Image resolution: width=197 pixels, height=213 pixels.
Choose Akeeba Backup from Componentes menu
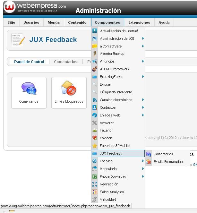pyautogui.click(x=118, y=54)
